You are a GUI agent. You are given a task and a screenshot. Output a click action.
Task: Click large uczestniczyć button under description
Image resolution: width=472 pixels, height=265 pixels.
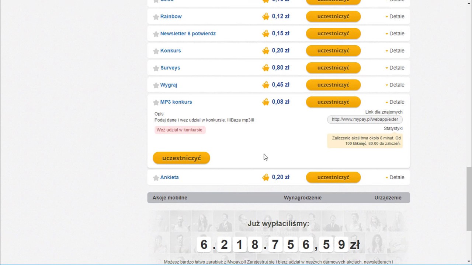[181, 158]
